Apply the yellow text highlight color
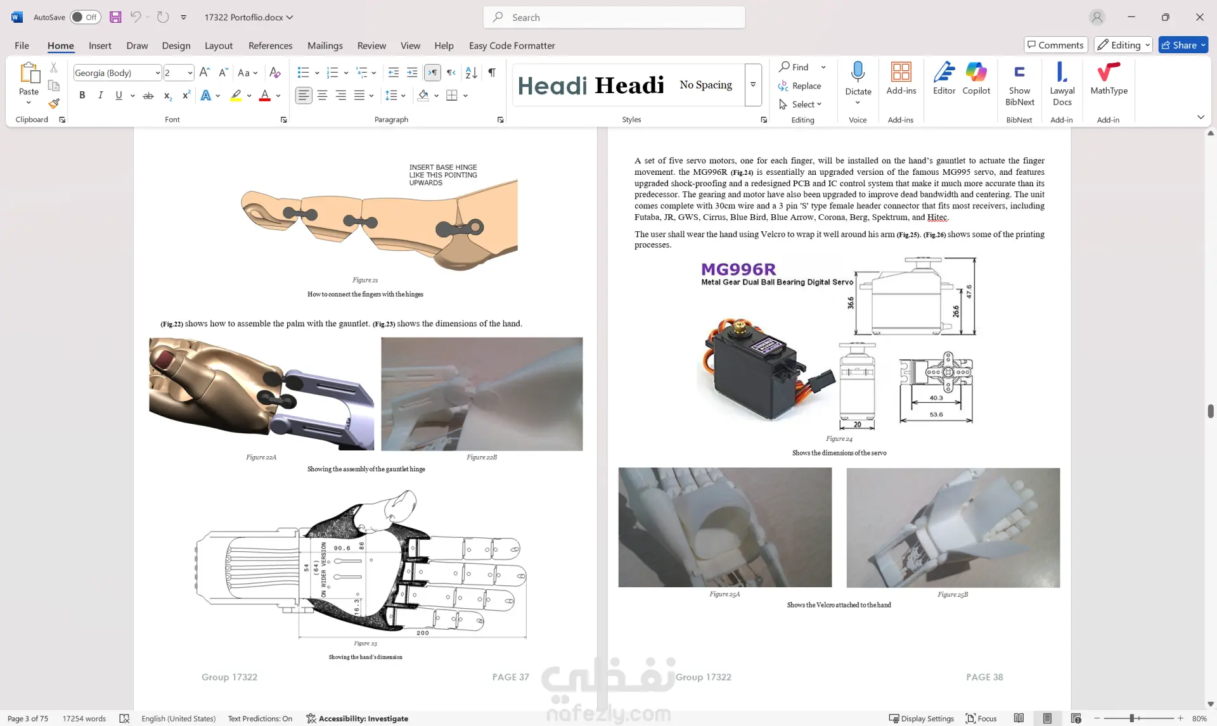Image resolution: width=1217 pixels, height=726 pixels. point(236,96)
